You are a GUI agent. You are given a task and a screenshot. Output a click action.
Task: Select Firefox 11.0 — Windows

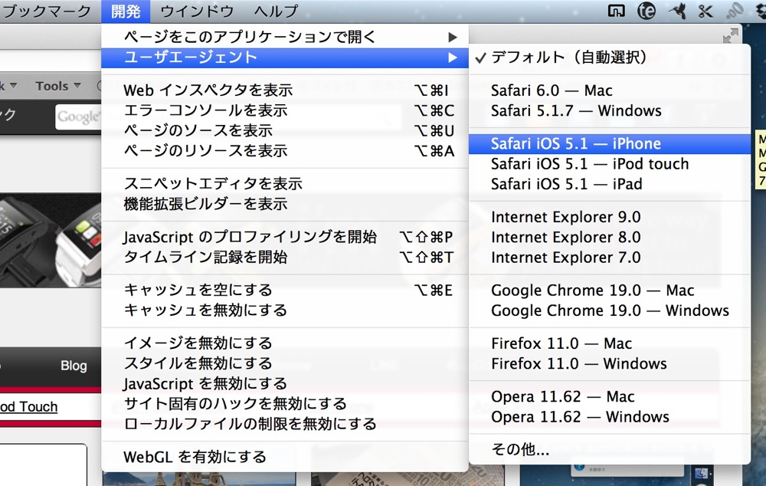click(610, 364)
